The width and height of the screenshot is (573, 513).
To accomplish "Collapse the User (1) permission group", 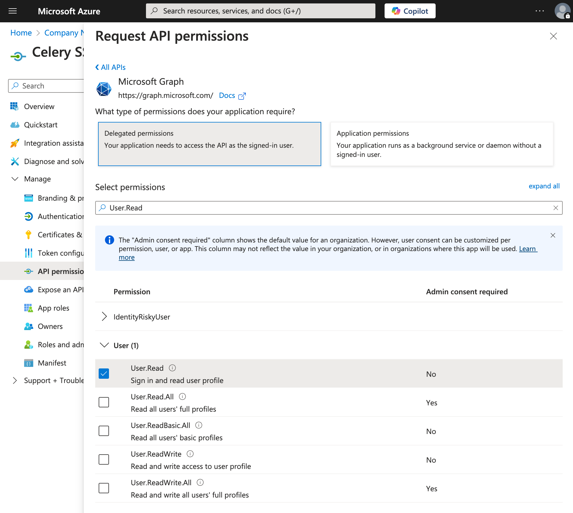I will 104,345.
